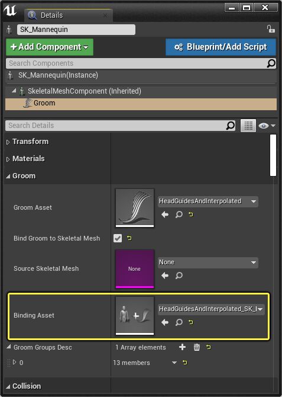This screenshot has width=282, height=397.
Task: Open the Add Component dropdown
Action: pyautogui.click(x=50, y=47)
